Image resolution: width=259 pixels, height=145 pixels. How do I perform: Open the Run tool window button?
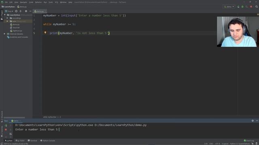click(8, 141)
